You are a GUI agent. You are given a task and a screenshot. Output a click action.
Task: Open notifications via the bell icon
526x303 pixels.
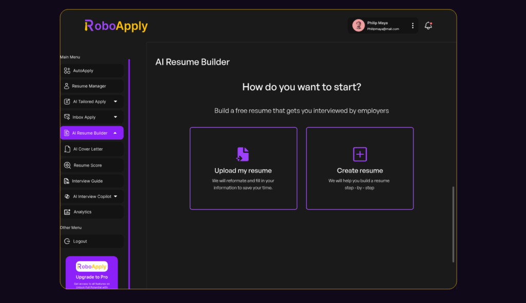pyautogui.click(x=428, y=26)
